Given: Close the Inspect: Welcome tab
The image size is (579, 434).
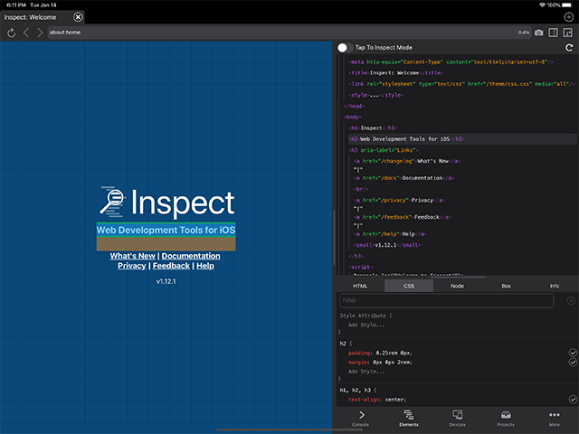Looking at the screenshot, I should (x=78, y=17).
